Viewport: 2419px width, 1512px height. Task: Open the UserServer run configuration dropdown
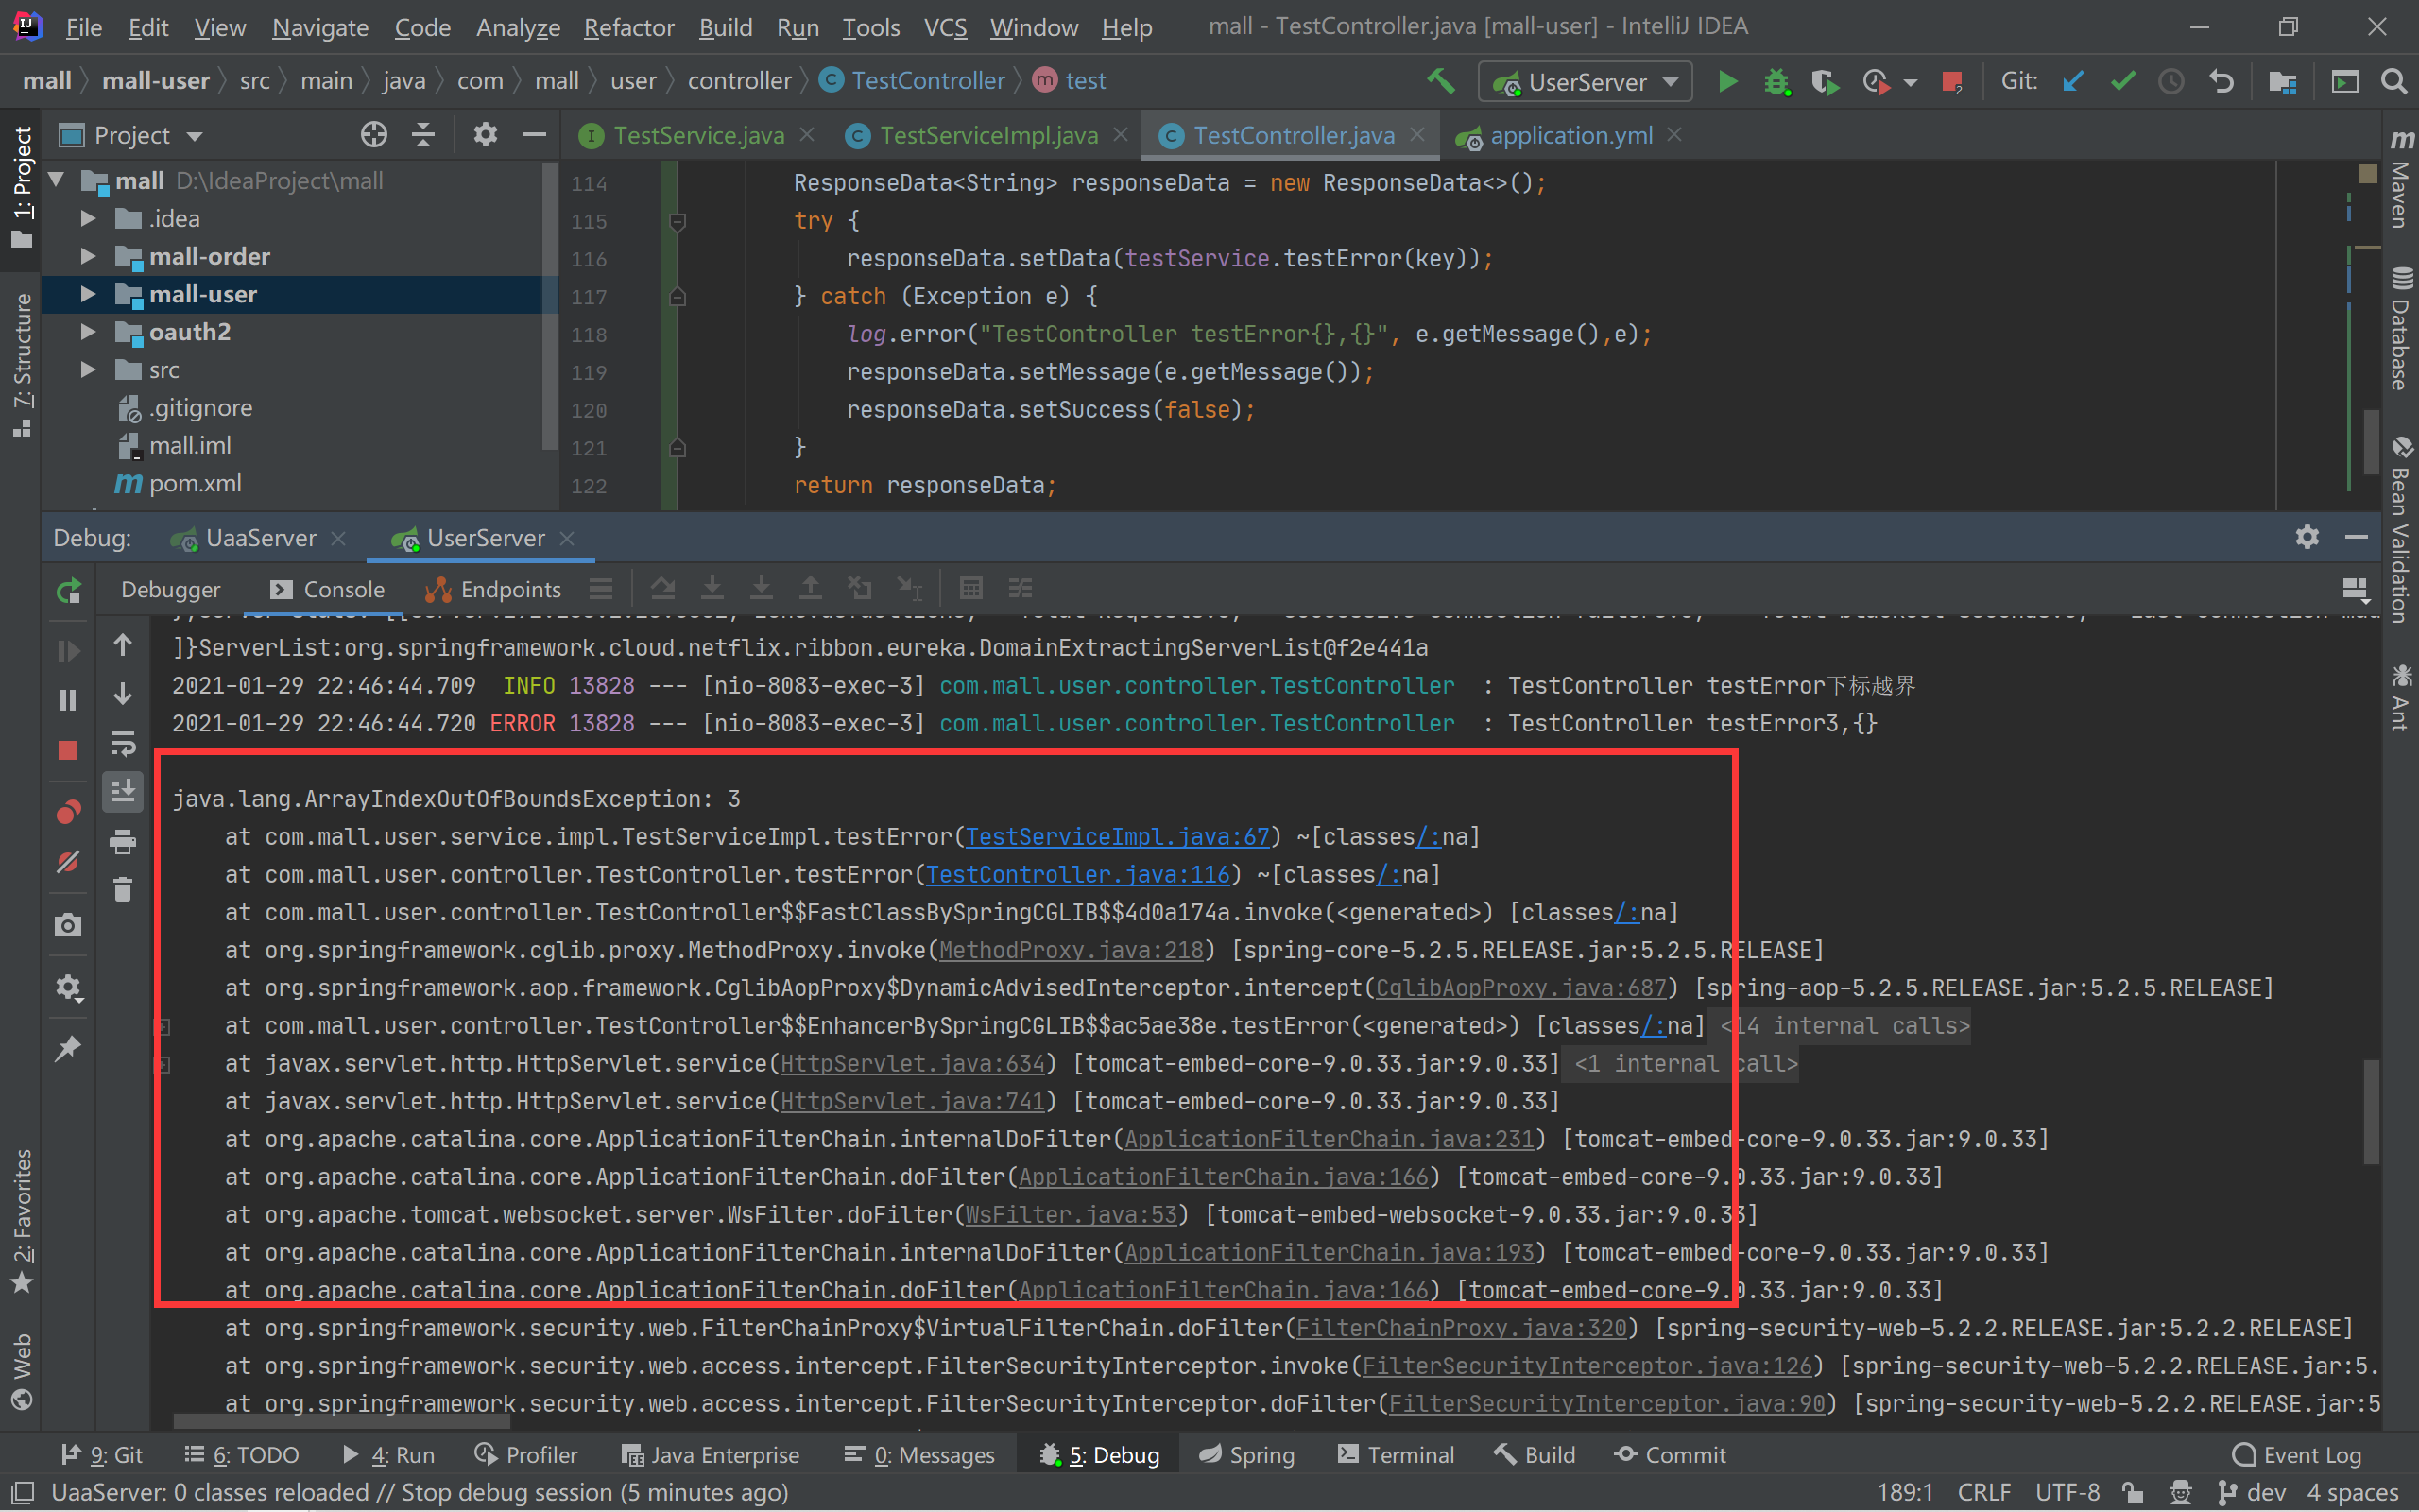click(1585, 82)
